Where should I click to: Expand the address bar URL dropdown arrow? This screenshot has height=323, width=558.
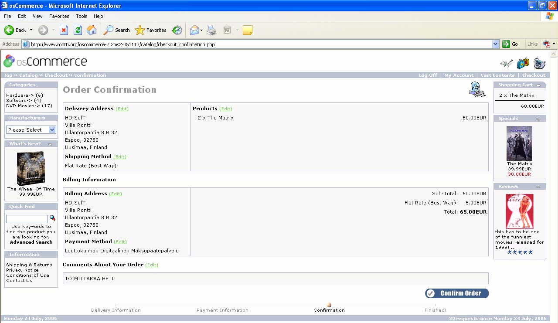(x=495, y=44)
